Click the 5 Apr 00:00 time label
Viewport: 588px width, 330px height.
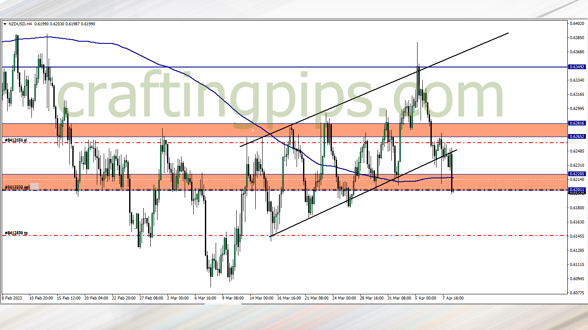tap(426, 298)
